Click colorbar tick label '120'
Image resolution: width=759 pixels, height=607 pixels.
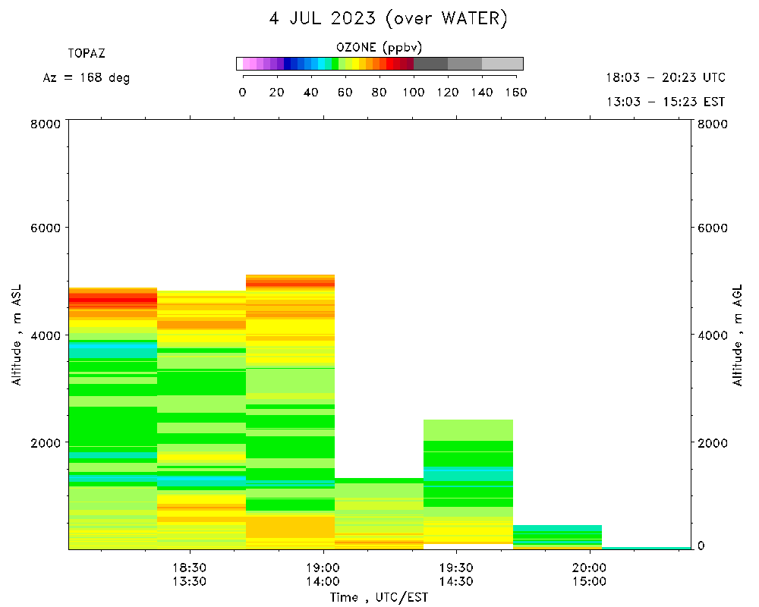[x=448, y=93]
